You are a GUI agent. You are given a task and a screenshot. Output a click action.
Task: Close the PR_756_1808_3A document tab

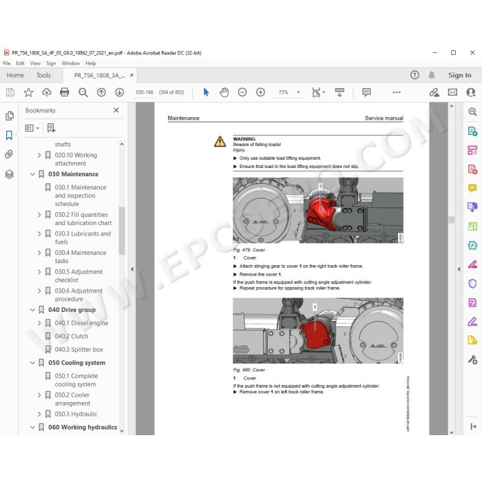[x=132, y=75]
